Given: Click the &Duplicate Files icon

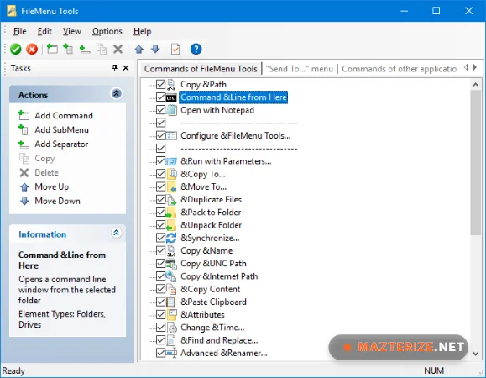Looking at the screenshot, I should (171, 200).
